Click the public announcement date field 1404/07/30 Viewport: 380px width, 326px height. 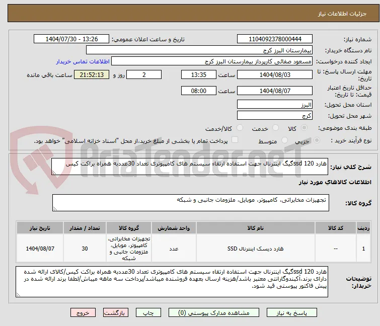pos(71,39)
